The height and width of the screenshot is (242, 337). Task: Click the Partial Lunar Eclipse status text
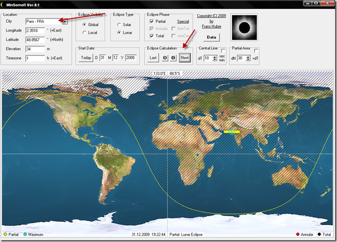click(186, 235)
